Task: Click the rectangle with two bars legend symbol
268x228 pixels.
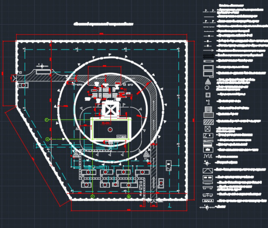Action: click(208, 178)
